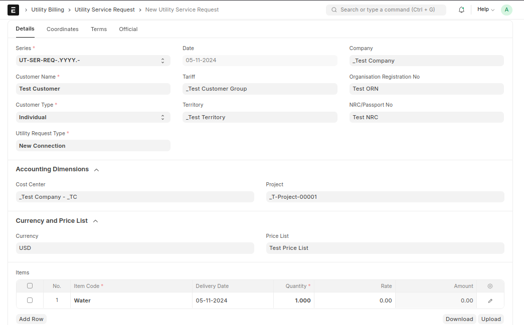Open the Series dropdown
The height and width of the screenshot is (325, 524).
(x=93, y=61)
